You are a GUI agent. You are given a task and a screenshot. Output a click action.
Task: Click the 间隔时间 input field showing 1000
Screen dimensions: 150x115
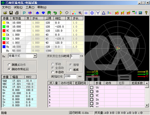(x=70, y=76)
